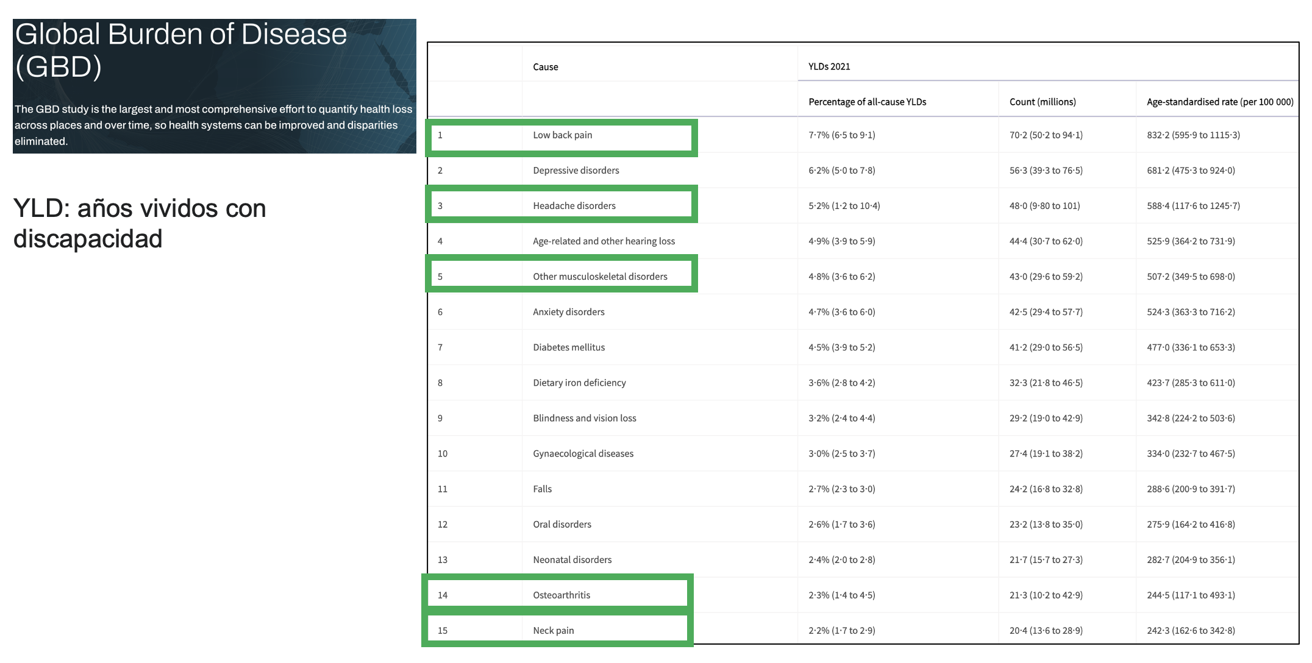The height and width of the screenshot is (663, 1312).
Task: Select 'Other musculoskeletal disorders' cell
Action: point(600,277)
